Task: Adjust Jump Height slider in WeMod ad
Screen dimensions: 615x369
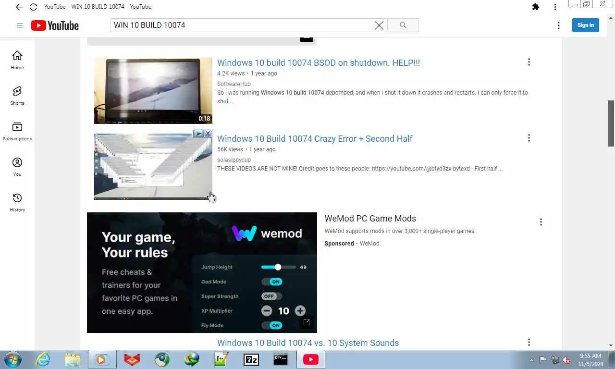Action: click(278, 267)
